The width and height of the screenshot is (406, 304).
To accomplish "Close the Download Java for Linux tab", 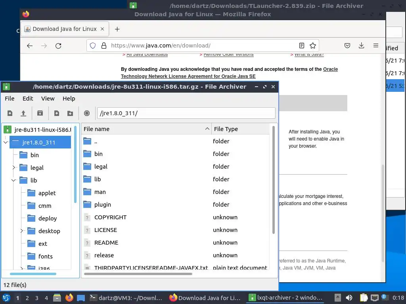I will (x=102, y=29).
